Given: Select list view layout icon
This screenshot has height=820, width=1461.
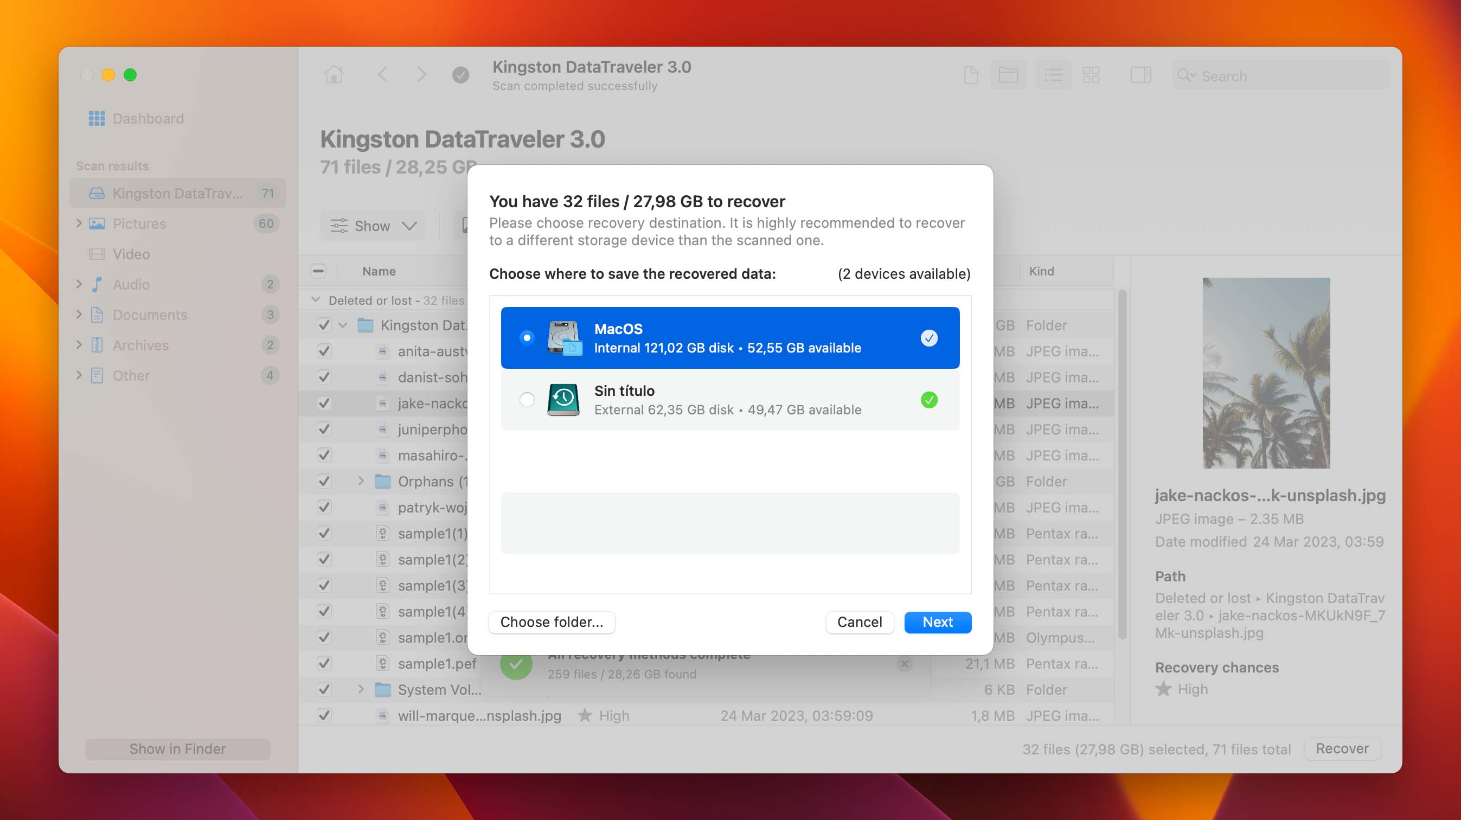Looking at the screenshot, I should click(x=1054, y=75).
